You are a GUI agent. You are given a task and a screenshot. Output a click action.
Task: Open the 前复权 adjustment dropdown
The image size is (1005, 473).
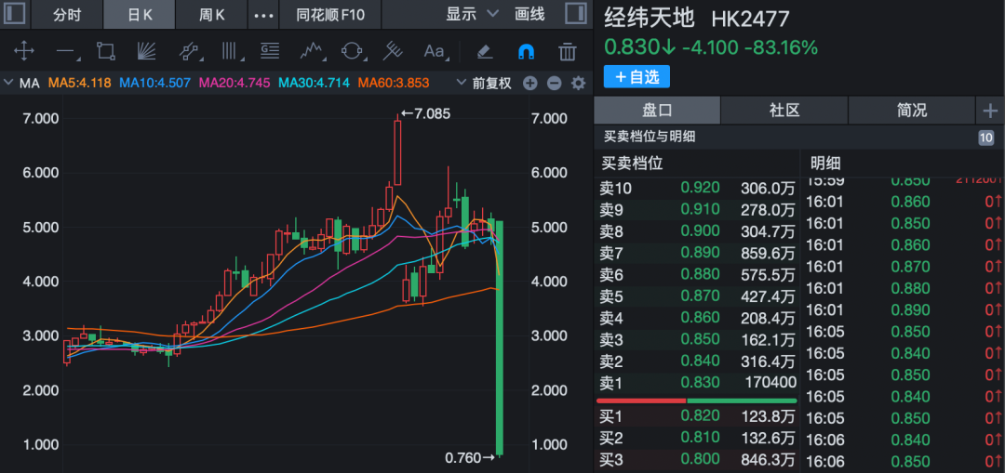coord(485,84)
